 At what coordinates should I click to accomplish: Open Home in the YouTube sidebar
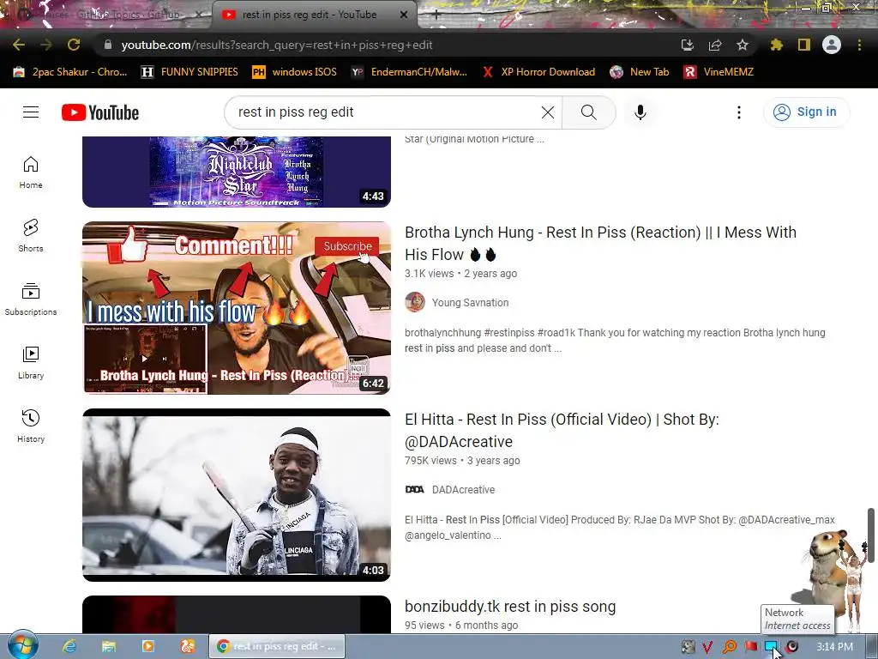click(31, 172)
